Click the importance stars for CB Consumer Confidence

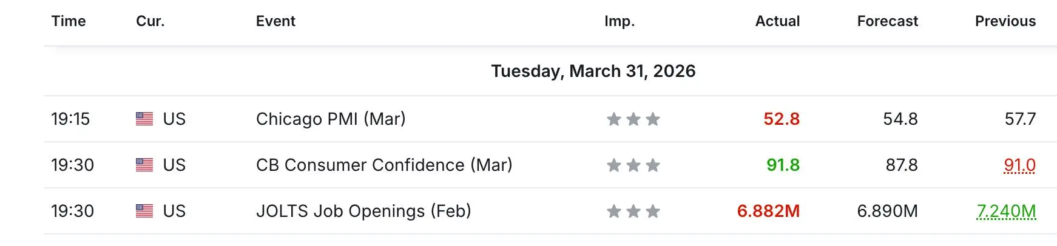coord(633,165)
